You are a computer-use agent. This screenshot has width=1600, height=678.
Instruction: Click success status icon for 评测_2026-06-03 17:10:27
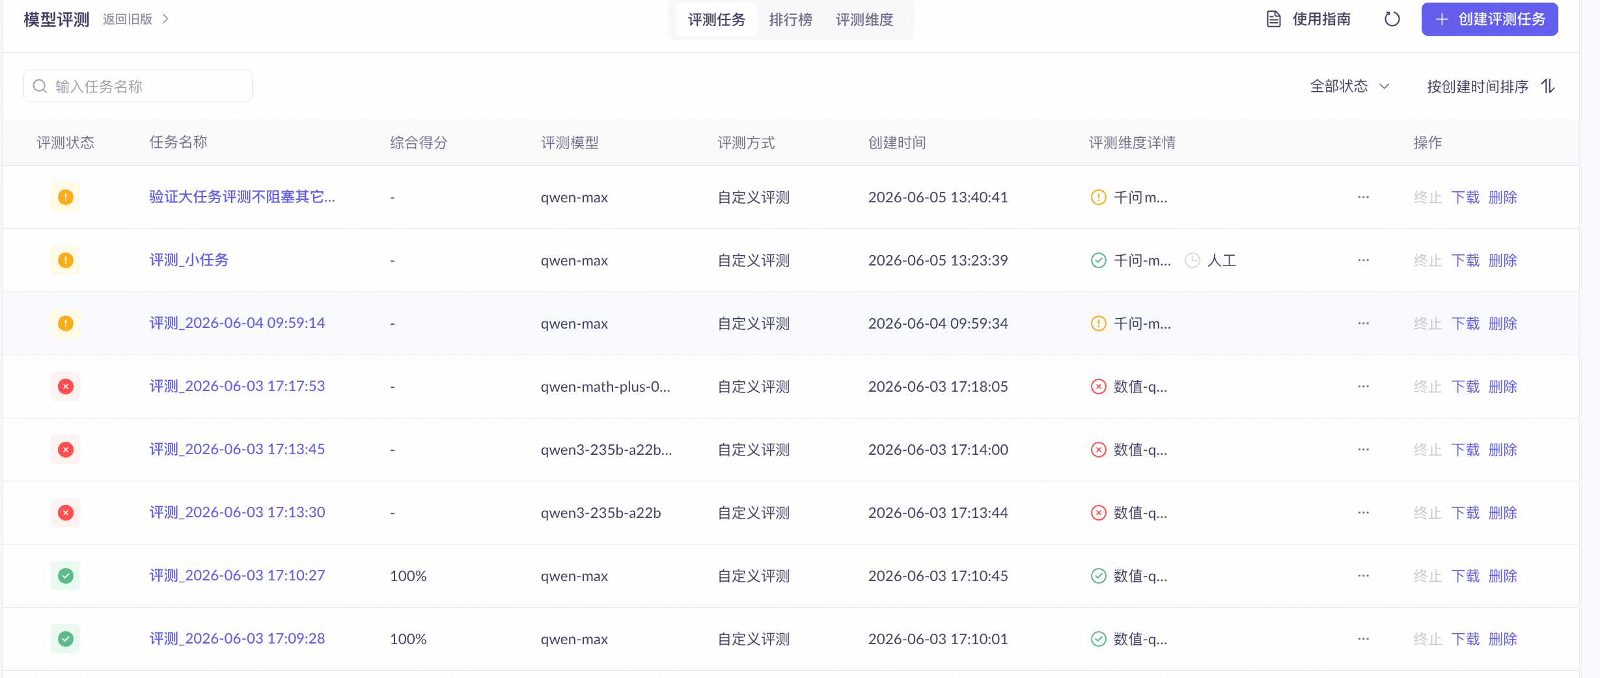(66, 576)
